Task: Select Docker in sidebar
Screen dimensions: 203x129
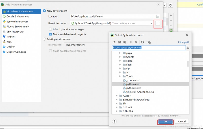Action: [22, 47]
